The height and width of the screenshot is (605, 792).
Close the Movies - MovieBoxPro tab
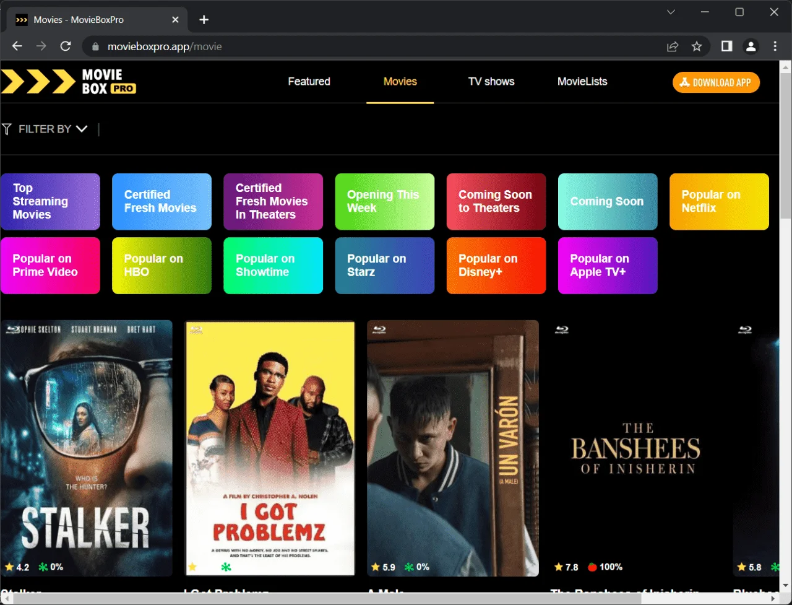coord(175,20)
